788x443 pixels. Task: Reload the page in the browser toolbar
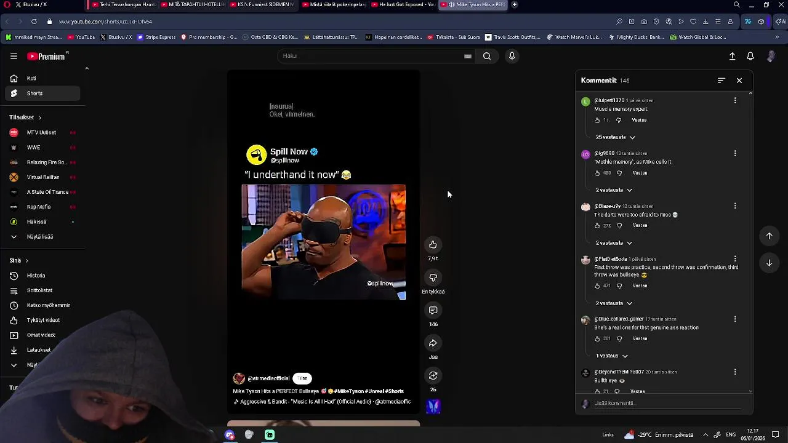tap(34, 22)
